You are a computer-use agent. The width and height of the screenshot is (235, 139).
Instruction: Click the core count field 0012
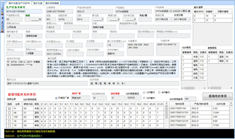[83, 19]
